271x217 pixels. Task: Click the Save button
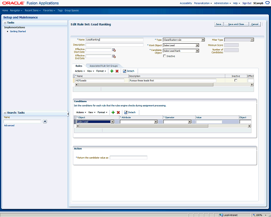(218, 24)
